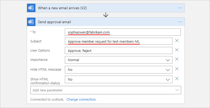Click the Outlook icon on the email trigger
The image size is (210, 108).
[31, 8]
